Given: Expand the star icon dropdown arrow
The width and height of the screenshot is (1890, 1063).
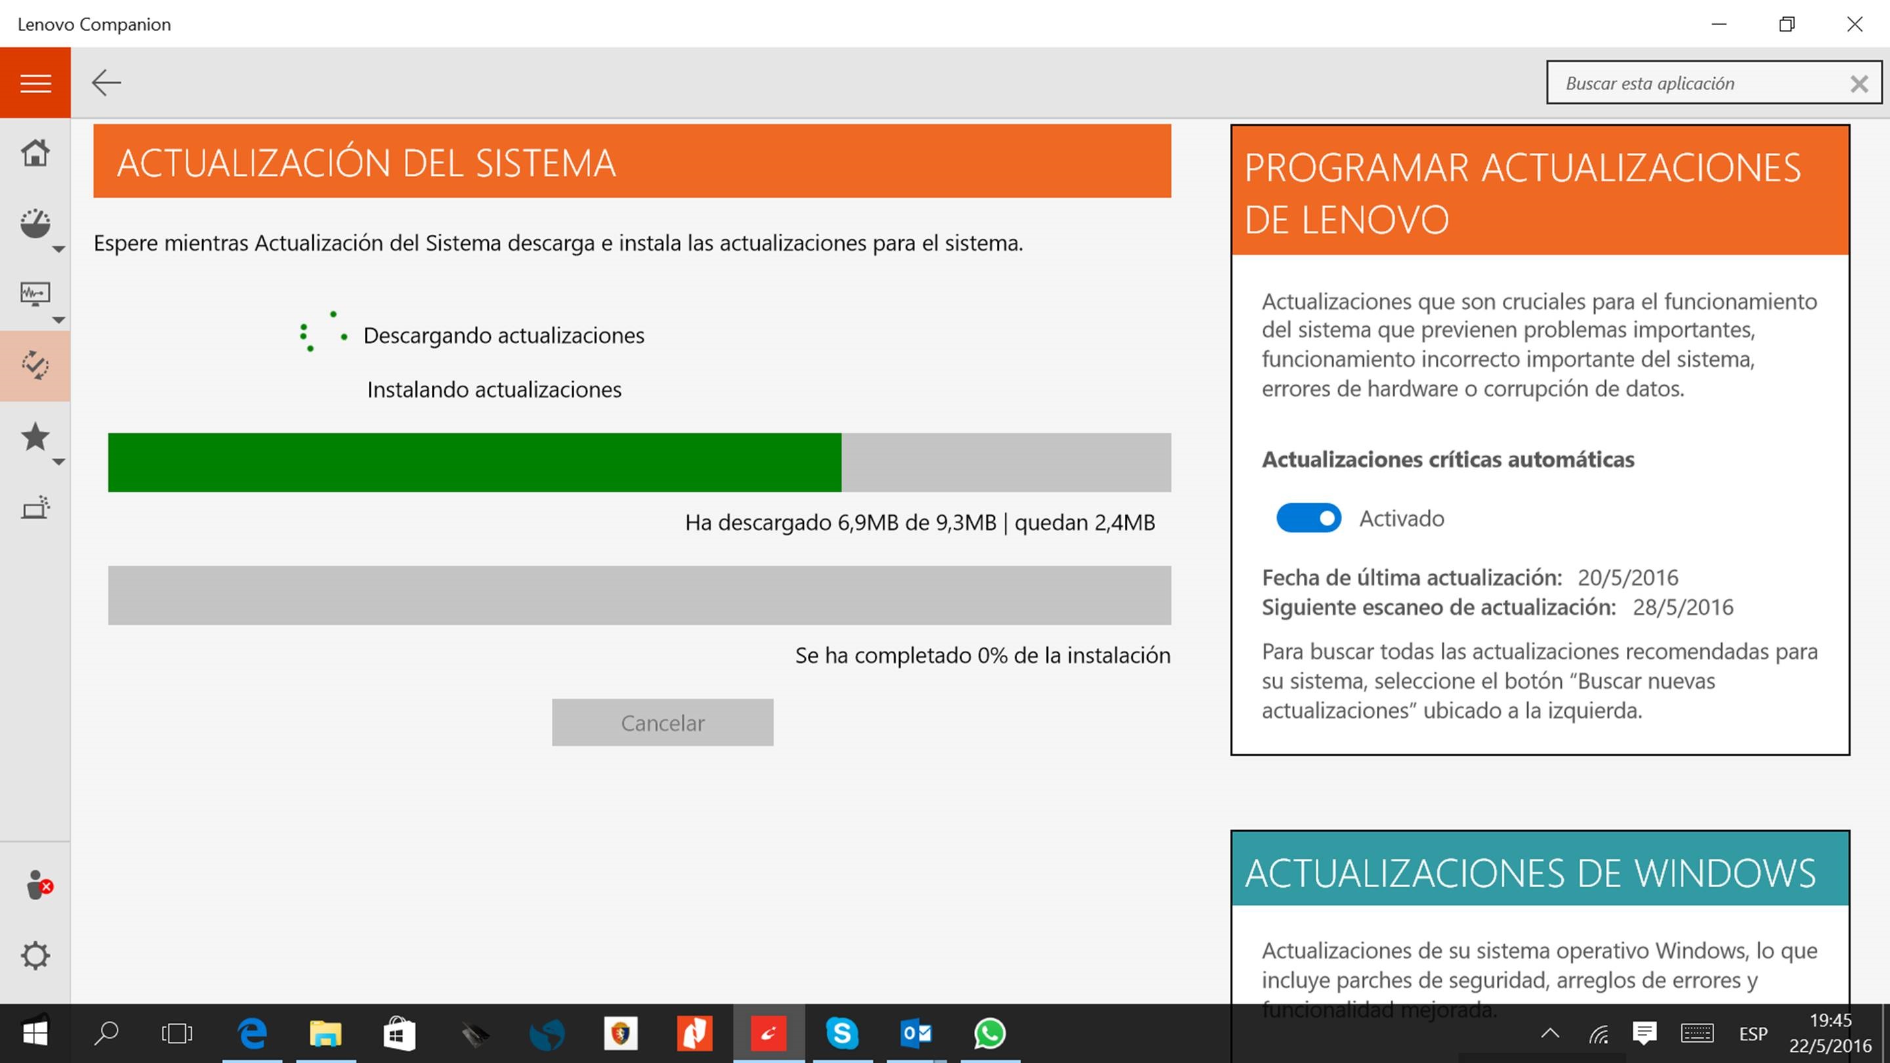Looking at the screenshot, I should [x=60, y=461].
